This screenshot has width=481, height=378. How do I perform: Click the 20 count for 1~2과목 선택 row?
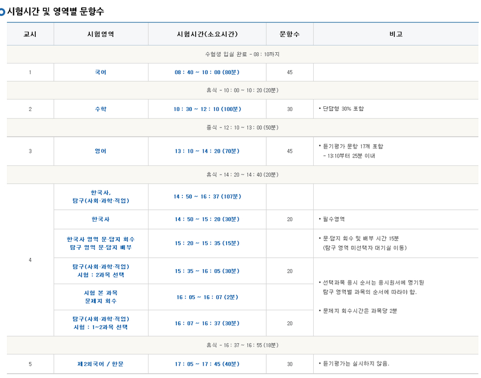(290, 323)
